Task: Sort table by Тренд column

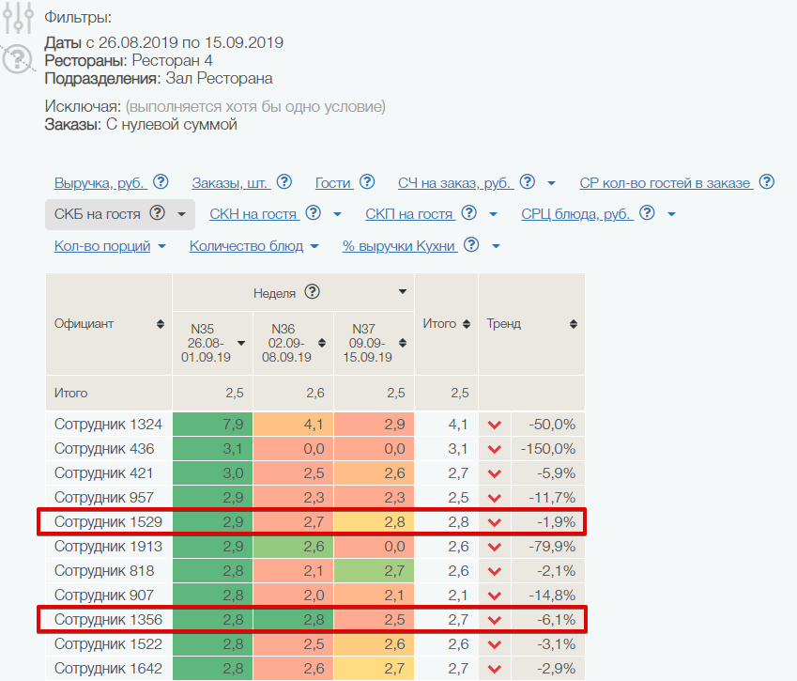Action: 573,324
